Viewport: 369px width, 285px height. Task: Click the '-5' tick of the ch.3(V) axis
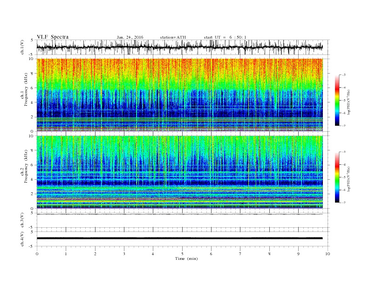coord(31,227)
